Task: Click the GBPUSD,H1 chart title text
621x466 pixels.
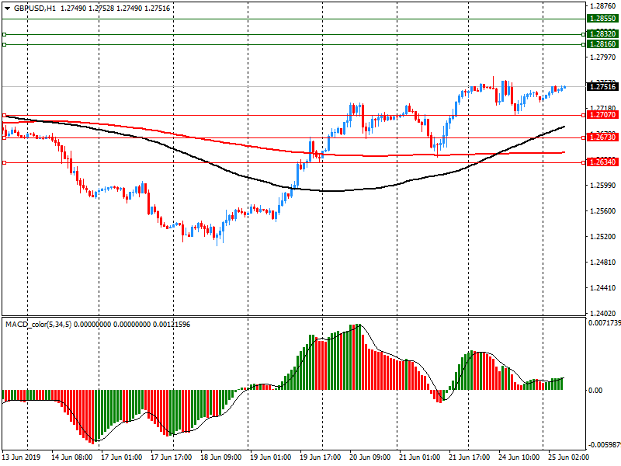Action: click(35, 9)
